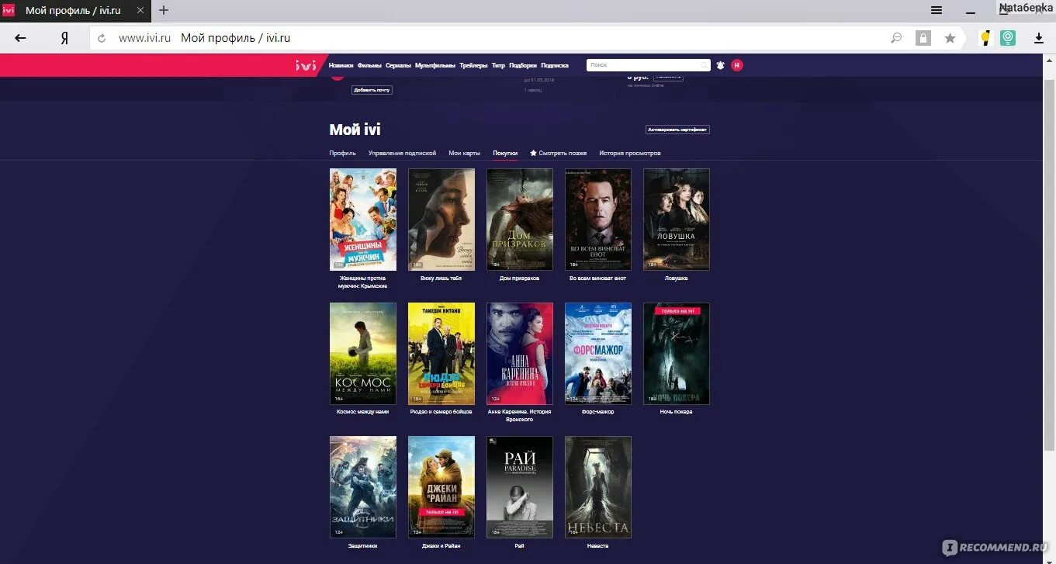Select the 'Мой профиль / ivi.ru' browser tab
This screenshot has height=564, width=1056.
tap(75, 11)
